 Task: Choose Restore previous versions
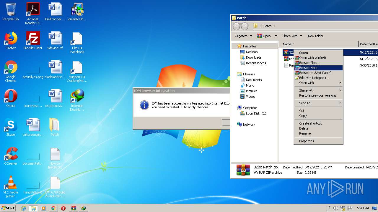[318, 95]
